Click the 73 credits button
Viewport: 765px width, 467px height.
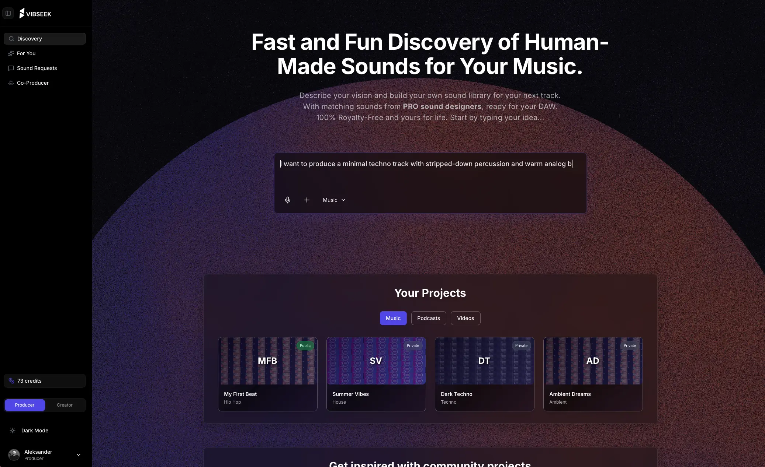[45, 381]
